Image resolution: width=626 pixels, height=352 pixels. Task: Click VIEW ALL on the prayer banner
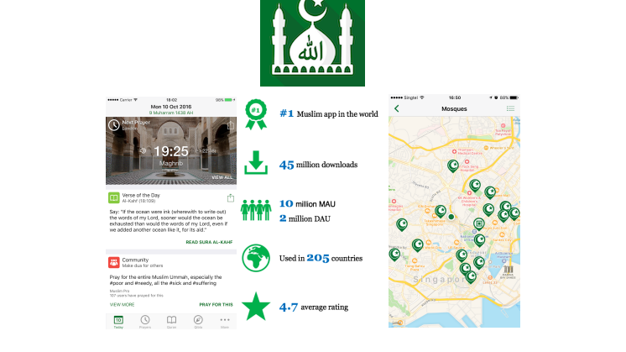pyautogui.click(x=222, y=177)
